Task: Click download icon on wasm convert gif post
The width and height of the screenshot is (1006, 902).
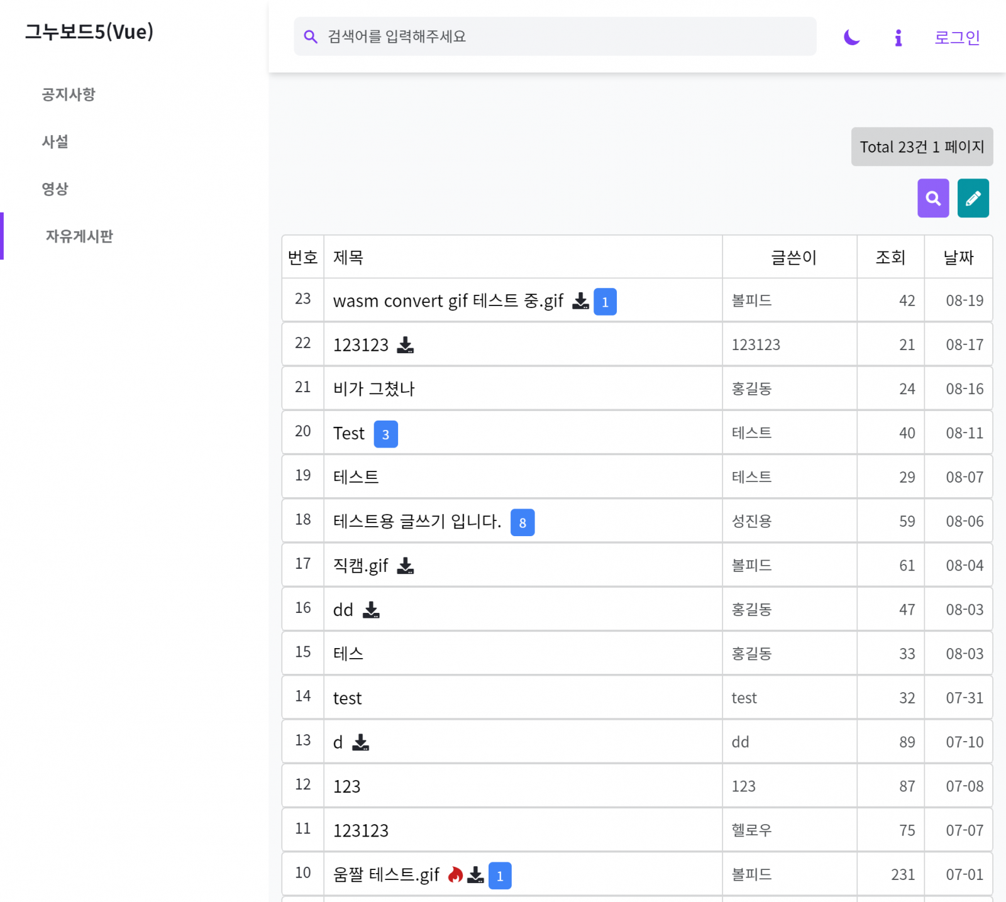Action: [x=580, y=301]
